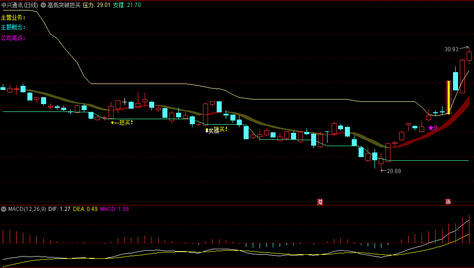Open the dropdown arrow before 高低突破短买
This screenshot has height=268, width=474.
(x=43, y=5)
